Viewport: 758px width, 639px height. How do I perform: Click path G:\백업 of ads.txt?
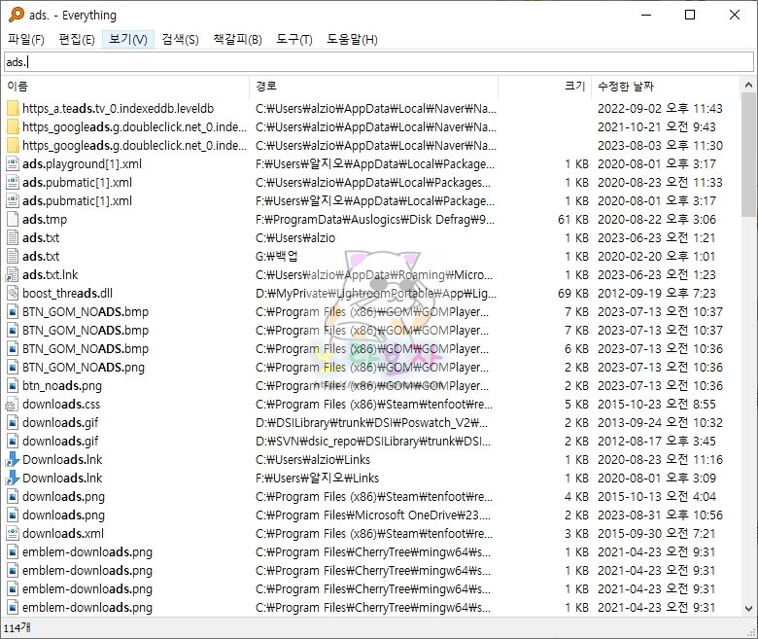(x=277, y=257)
